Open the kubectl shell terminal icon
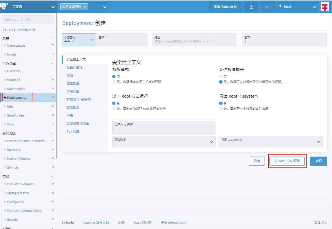The width and height of the screenshot is (332, 229). coord(267,7)
